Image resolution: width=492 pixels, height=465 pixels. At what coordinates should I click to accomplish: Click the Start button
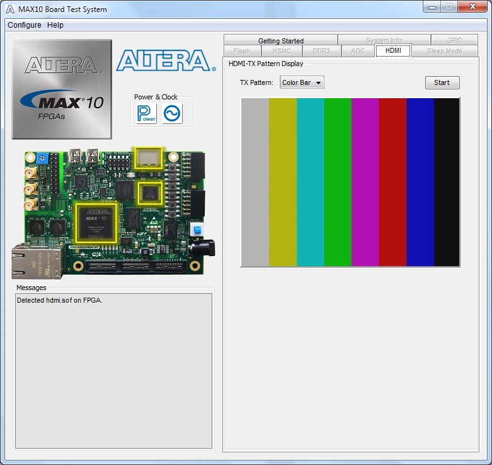click(x=442, y=82)
